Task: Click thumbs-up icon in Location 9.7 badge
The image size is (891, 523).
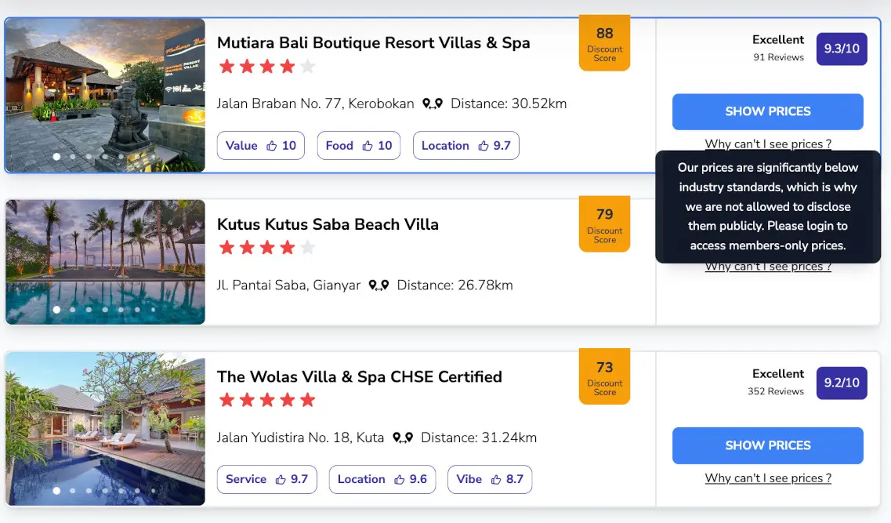Action: pyautogui.click(x=484, y=146)
